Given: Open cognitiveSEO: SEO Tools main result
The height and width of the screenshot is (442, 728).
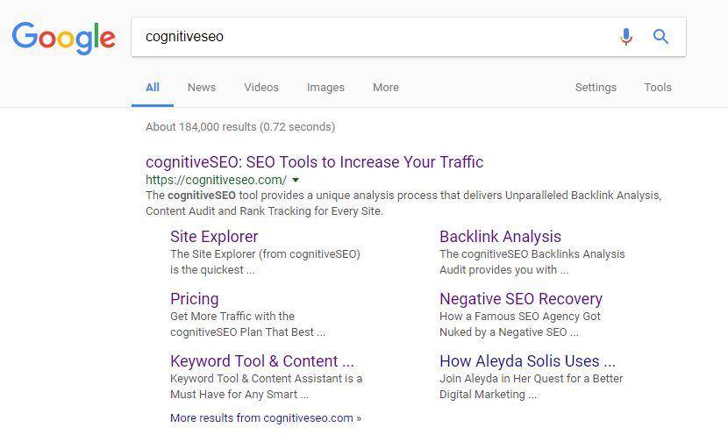Looking at the screenshot, I should click(x=314, y=162).
